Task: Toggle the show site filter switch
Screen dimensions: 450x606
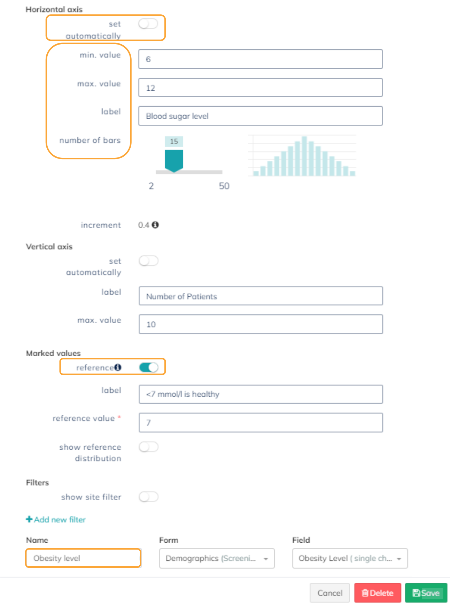Action: coord(148,497)
